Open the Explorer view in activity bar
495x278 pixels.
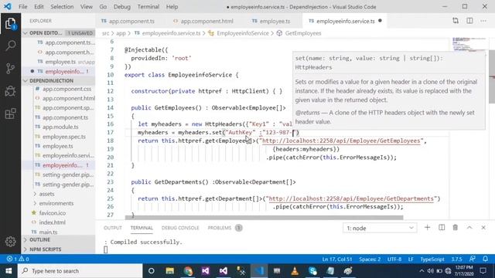[10, 23]
